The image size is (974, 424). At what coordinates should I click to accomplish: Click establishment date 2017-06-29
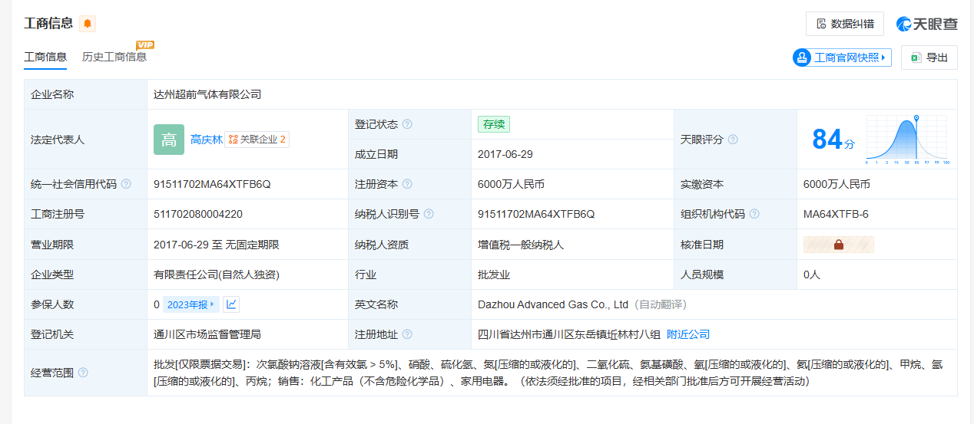[x=505, y=154]
